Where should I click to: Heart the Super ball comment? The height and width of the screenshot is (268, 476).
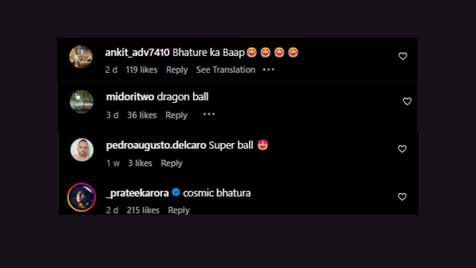pyautogui.click(x=402, y=149)
